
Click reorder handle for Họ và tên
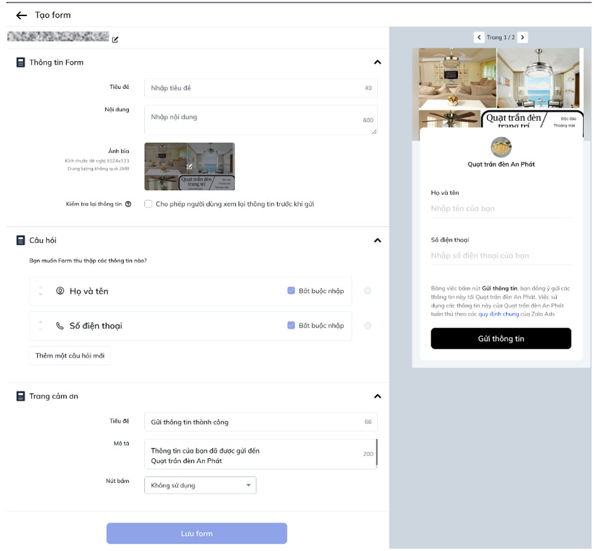point(41,291)
